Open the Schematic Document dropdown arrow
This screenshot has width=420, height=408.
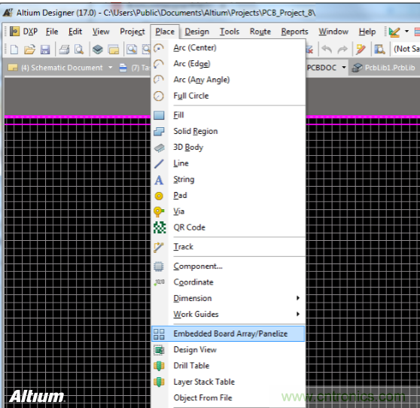[x=111, y=68]
